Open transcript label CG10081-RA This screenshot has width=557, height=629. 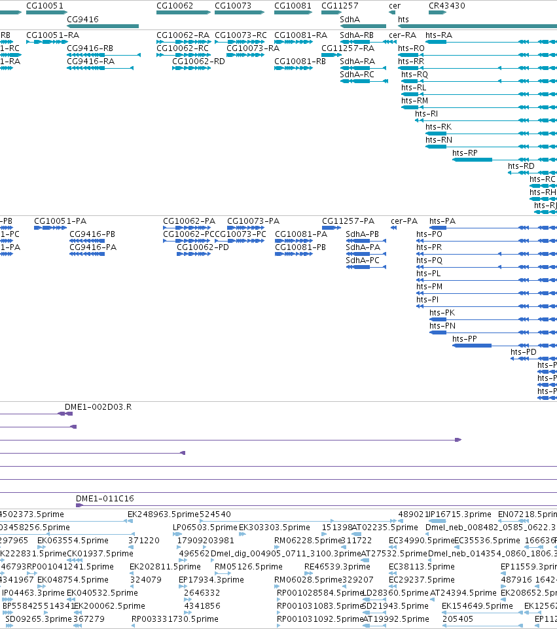tap(301, 35)
